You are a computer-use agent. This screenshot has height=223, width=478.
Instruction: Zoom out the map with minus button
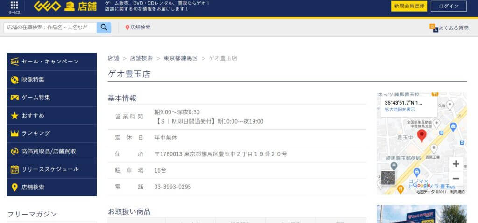pos(456,179)
